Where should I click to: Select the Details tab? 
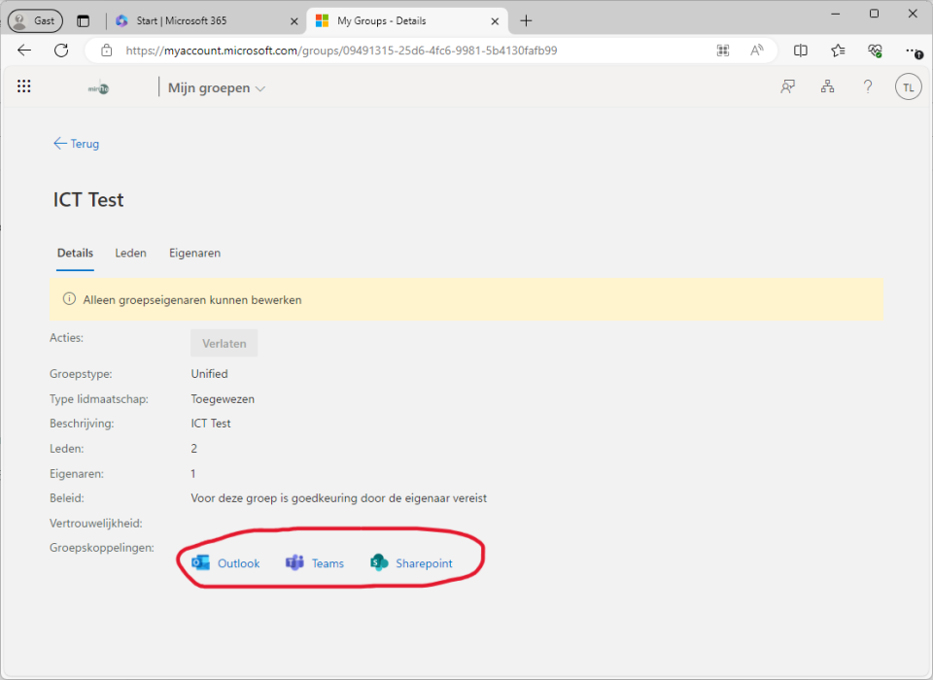click(75, 254)
